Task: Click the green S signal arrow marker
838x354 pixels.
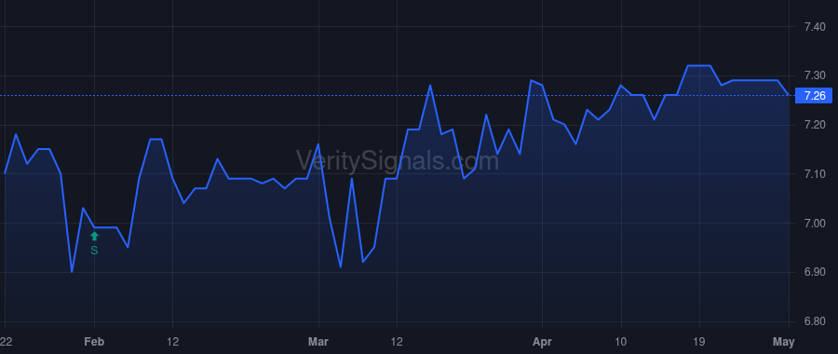Action: (94, 237)
